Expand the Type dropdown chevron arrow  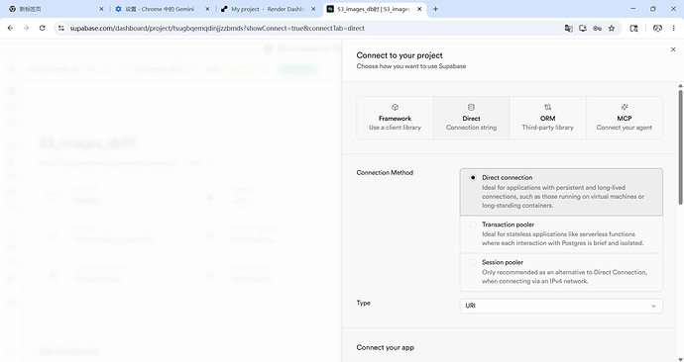(653, 306)
